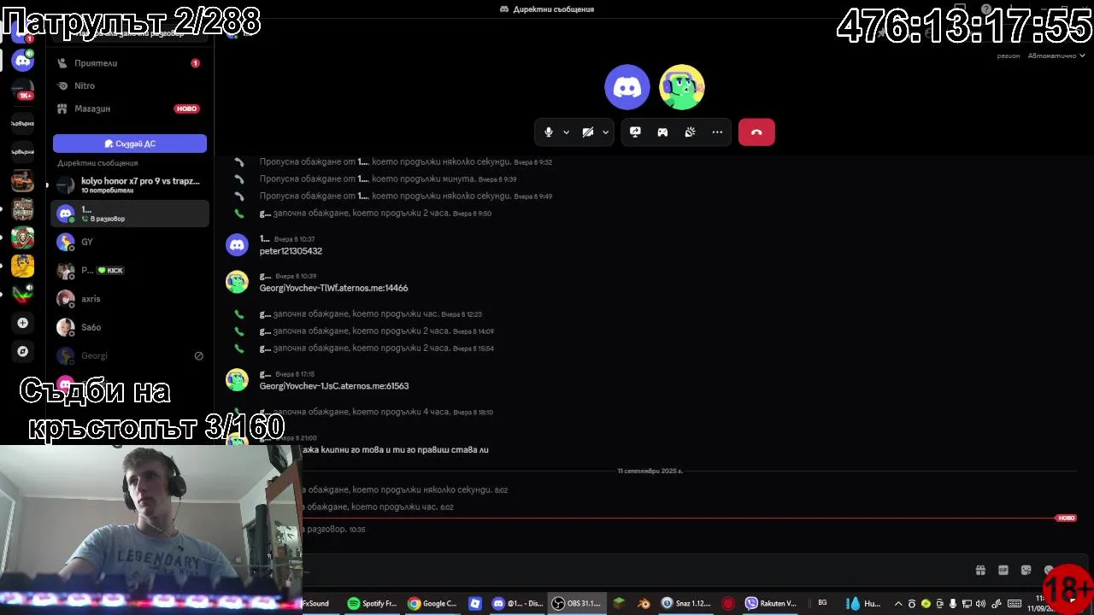The image size is (1094, 615).
Task: Click the Discord logo avatar in call
Action: tap(627, 87)
